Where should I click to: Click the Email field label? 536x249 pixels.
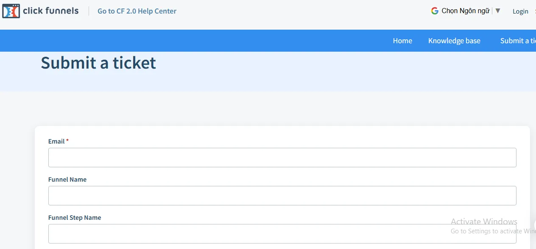point(56,141)
